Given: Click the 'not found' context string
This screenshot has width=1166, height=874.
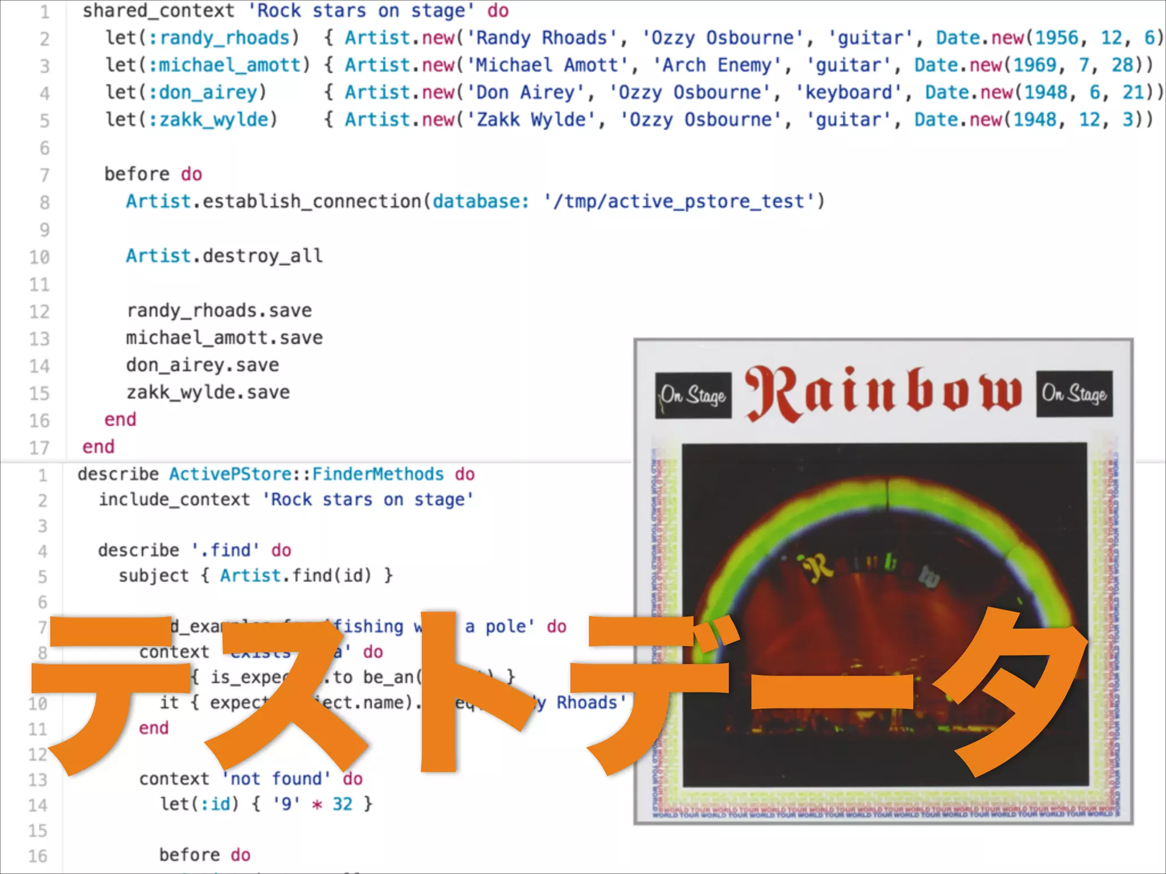Looking at the screenshot, I should point(276,778).
